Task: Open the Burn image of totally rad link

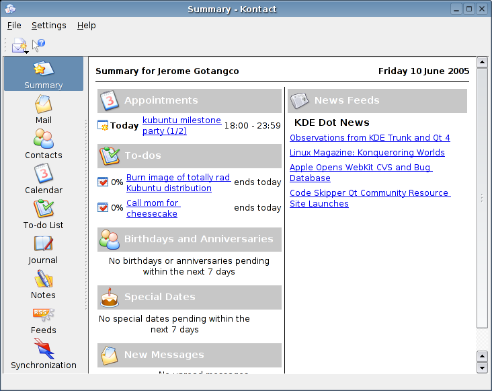Action: (x=178, y=182)
